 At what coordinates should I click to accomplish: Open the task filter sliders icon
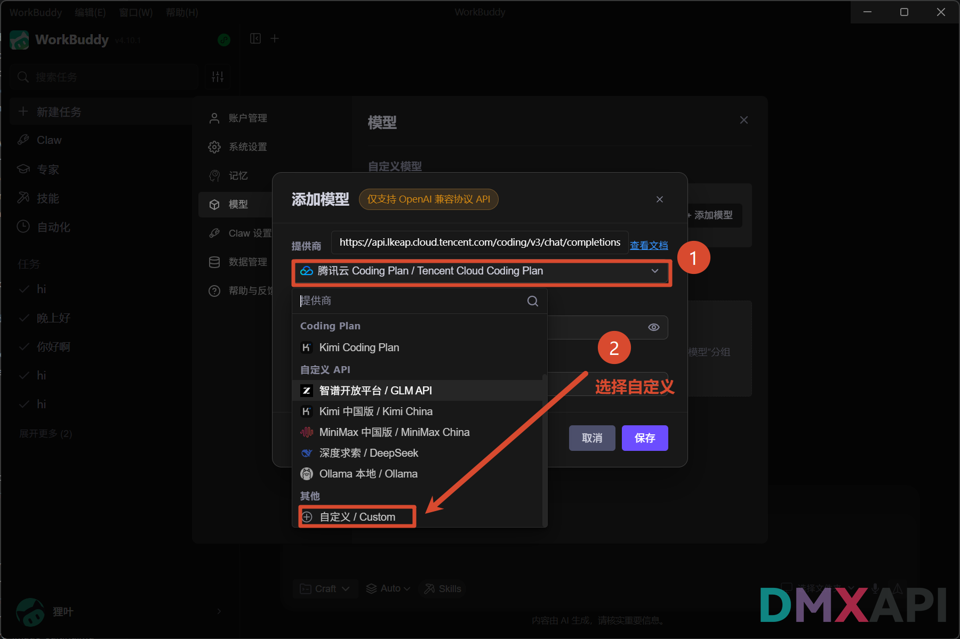tap(218, 77)
